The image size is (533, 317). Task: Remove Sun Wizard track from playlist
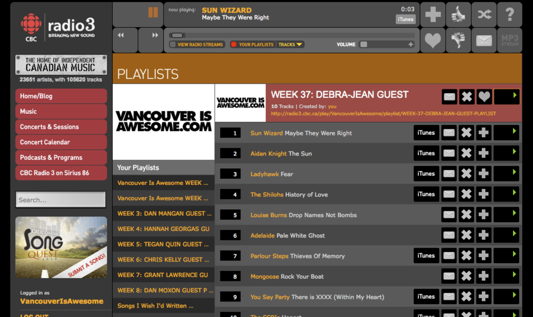tap(466, 133)
